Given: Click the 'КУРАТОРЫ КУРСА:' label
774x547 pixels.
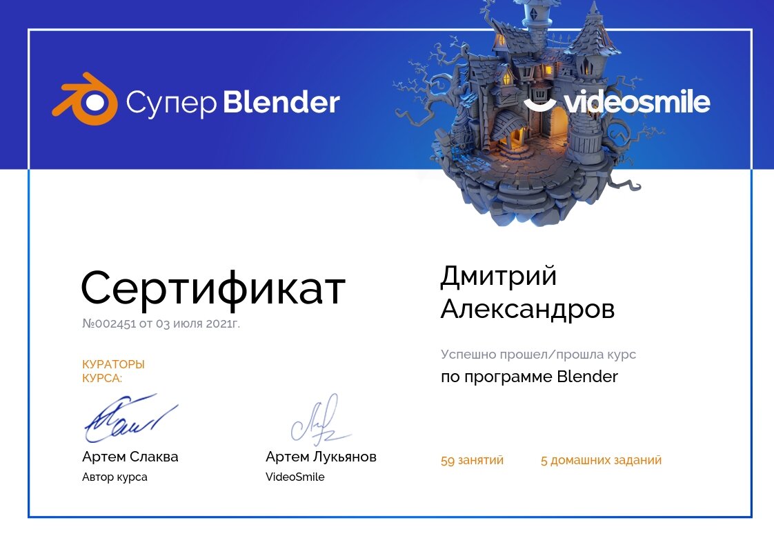Looking at the screenshot, I should (x=114, y=371).
